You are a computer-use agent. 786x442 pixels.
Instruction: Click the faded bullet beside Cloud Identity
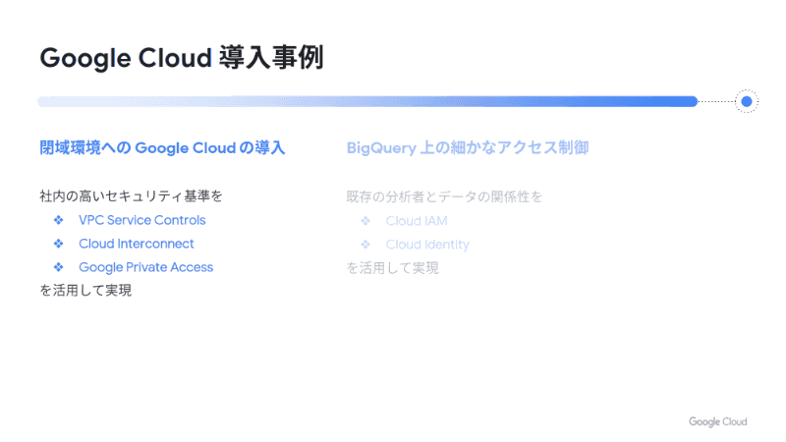click(365, 245)
